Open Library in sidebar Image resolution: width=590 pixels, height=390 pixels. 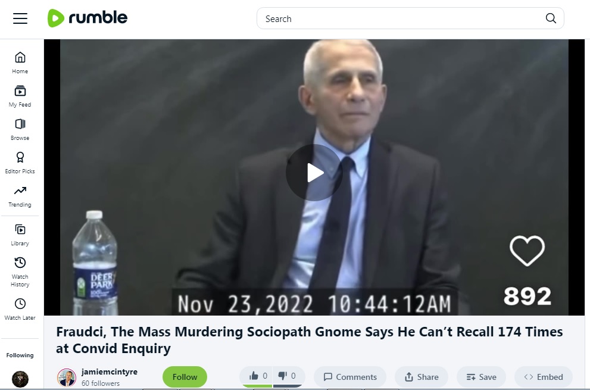(20, 235)
